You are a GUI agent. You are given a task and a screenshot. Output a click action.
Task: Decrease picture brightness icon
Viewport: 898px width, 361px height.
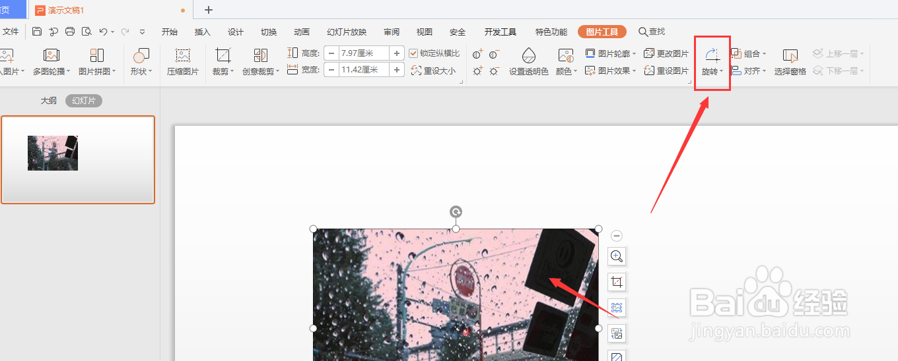(x=494, y=70)
